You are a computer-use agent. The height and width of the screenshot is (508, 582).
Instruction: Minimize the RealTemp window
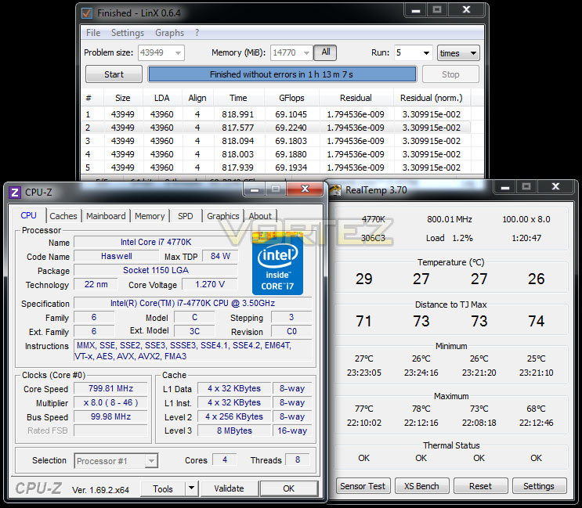point(505,187)
